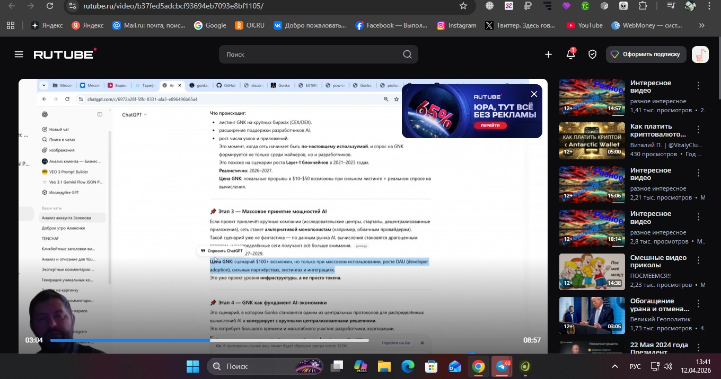This screenshot has width=721, height=379.
Task: Open the RUTUBE notifications bell
Action: 570,54
